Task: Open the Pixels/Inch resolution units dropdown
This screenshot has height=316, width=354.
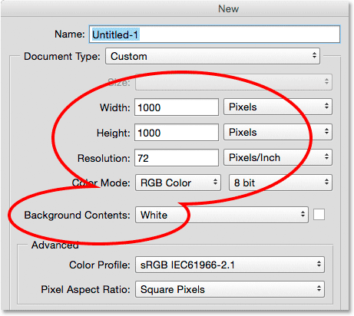Action: click(x=278, y=157)
